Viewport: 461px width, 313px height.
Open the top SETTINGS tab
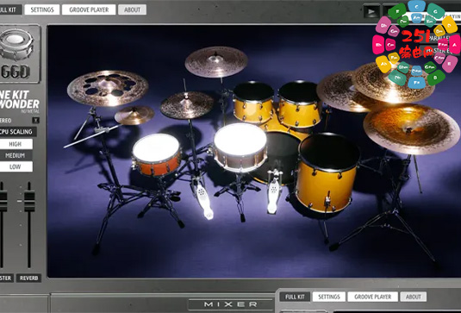pyautogui.click(x=42, y=9)
